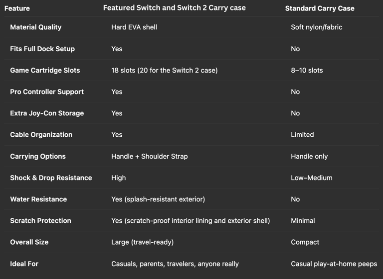Select the scratch-proof interior lining cell
This screenshot has height=279, width=383.
coord(191,220)
